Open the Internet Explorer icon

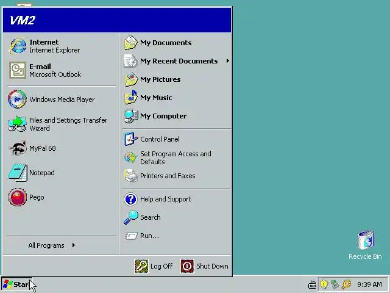18,46
